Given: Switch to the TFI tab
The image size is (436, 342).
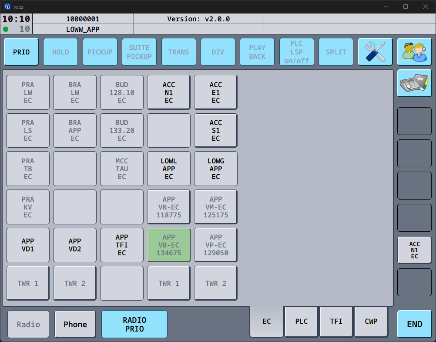Looking at the screenshot, I should pos(336,322).
